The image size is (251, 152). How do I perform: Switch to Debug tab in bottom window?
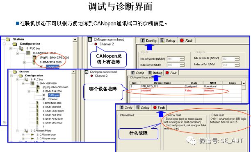(x=143, y=107)
